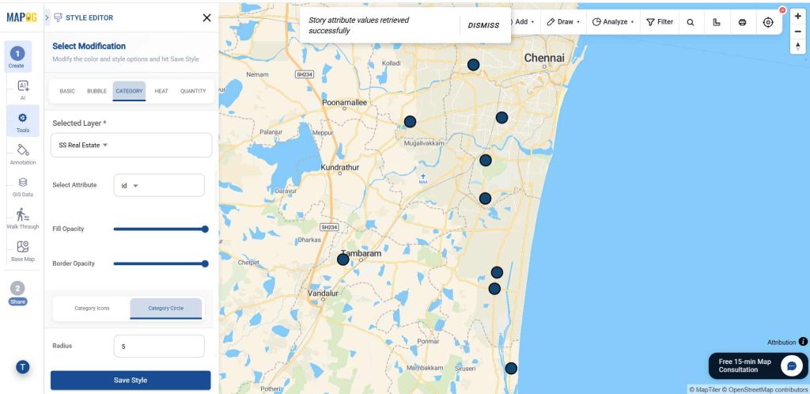This screenshot has width=810, height=394.
Task: Click the map point near Mugalivakkam
Action: pyautogui.click(x=410, y=122)
